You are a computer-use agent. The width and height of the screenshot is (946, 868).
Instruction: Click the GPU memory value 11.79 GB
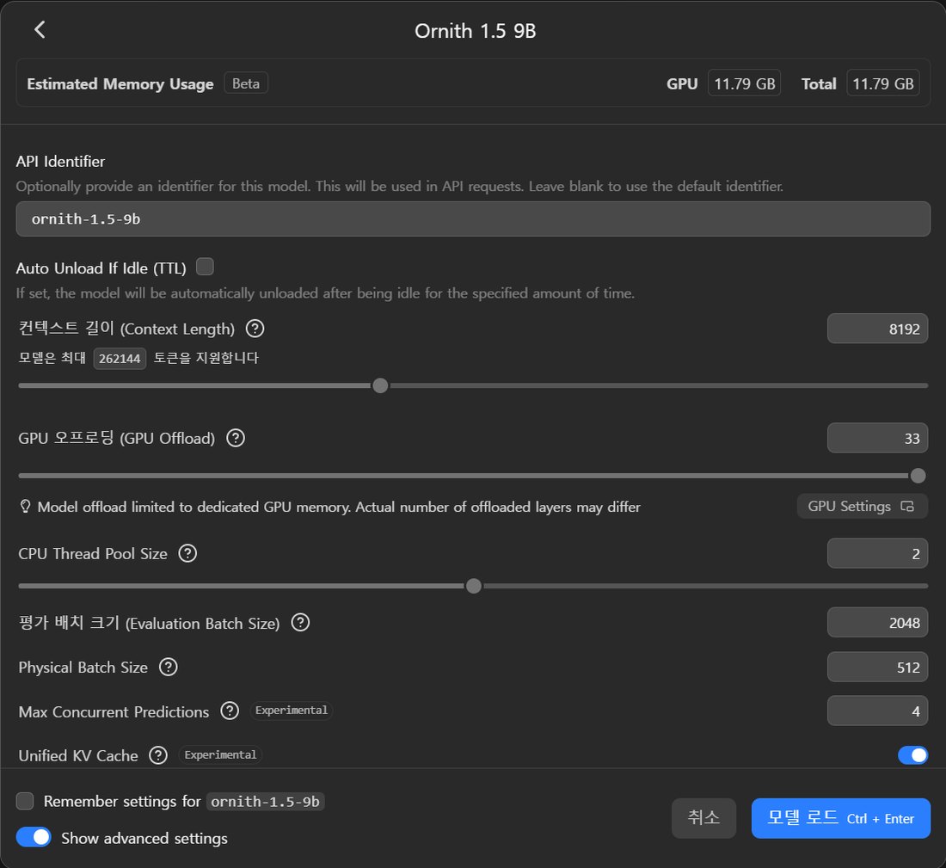745,83
